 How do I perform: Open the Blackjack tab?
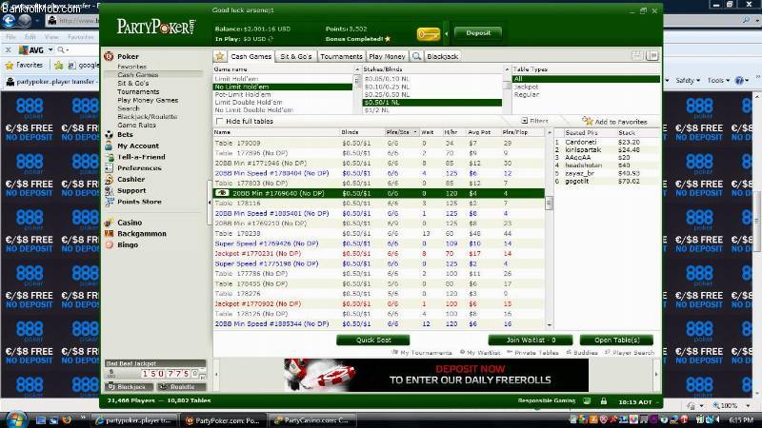[x=442, y=56]
